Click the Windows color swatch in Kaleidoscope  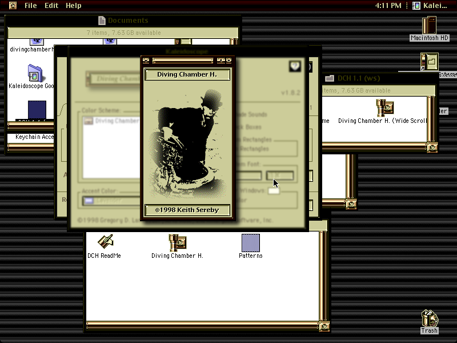(274, 191)
